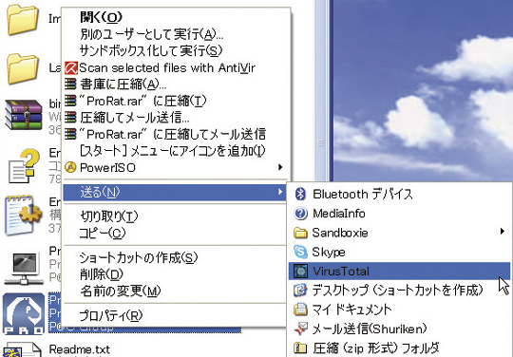Send to VirusTotal
The image size is (513, 357).
[399, 271]
